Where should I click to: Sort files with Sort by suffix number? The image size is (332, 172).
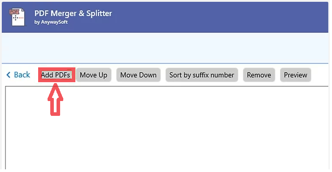[x=201, y=75]
